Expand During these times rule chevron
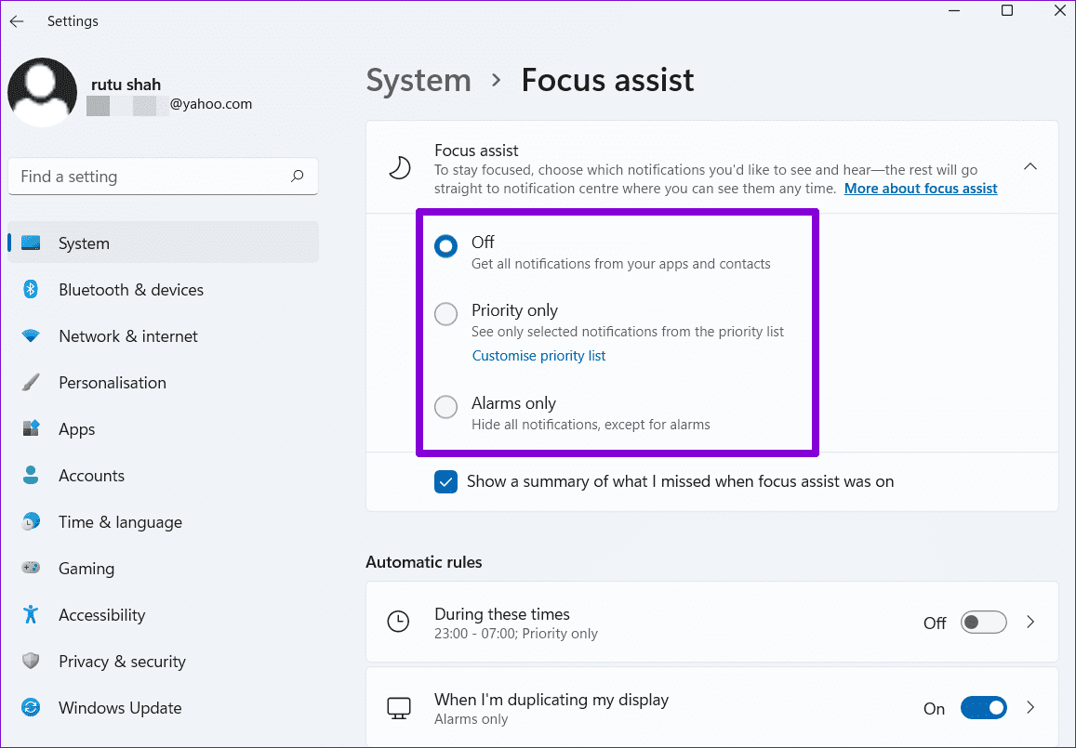 [1030, 622]
